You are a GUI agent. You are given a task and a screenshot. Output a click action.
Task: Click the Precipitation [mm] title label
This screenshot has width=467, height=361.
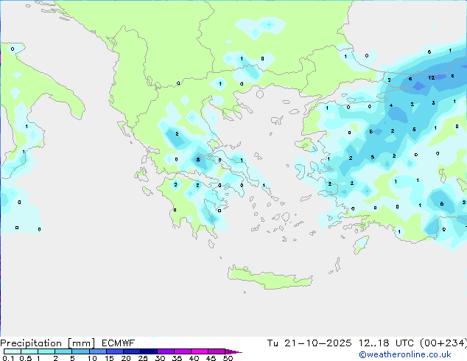pyautogui.click(x=47, y=343)
